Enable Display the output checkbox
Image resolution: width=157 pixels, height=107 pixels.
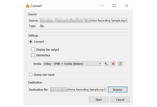tap(33, 49)
